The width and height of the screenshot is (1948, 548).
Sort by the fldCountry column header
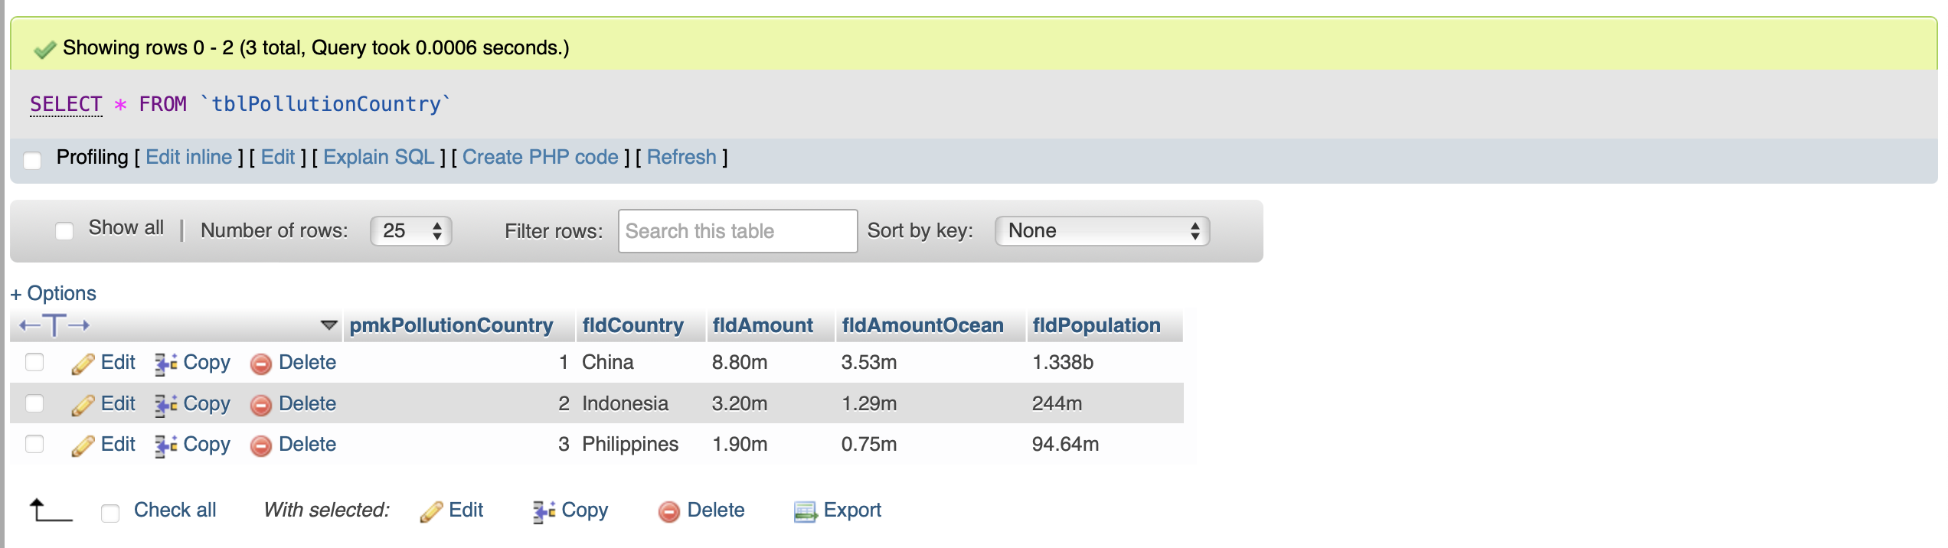(632, 325)
